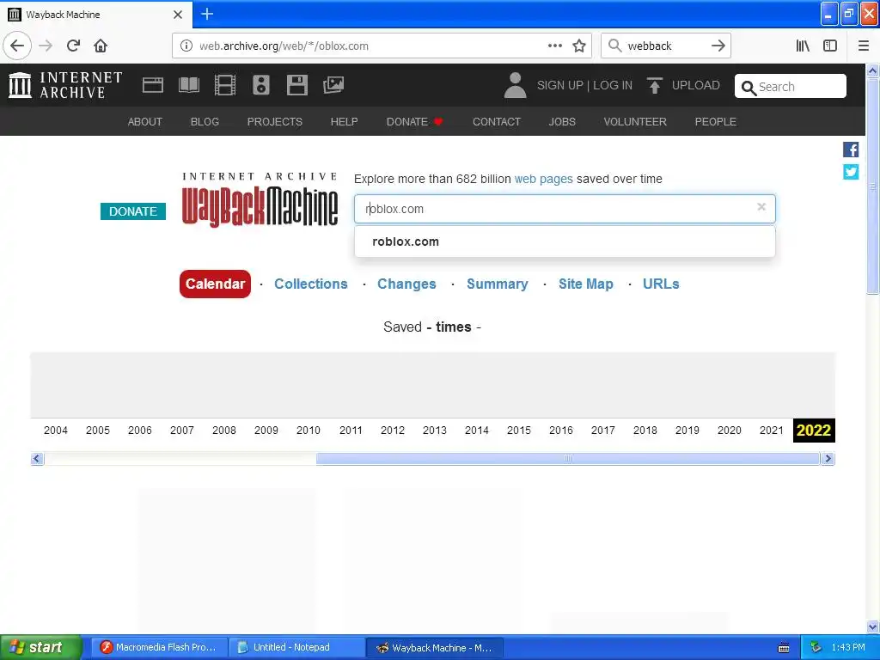880x660 pixels.
Task: Share the page on Twitter
Action: (x=851, y=172)
